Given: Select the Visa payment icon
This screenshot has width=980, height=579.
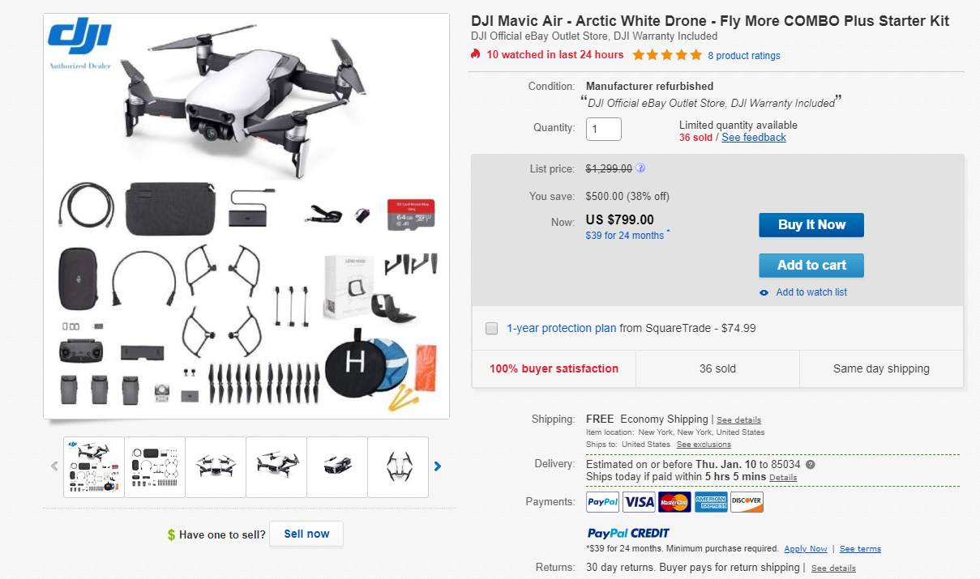Looking at the screenshot, I should [x=638, y=502].
